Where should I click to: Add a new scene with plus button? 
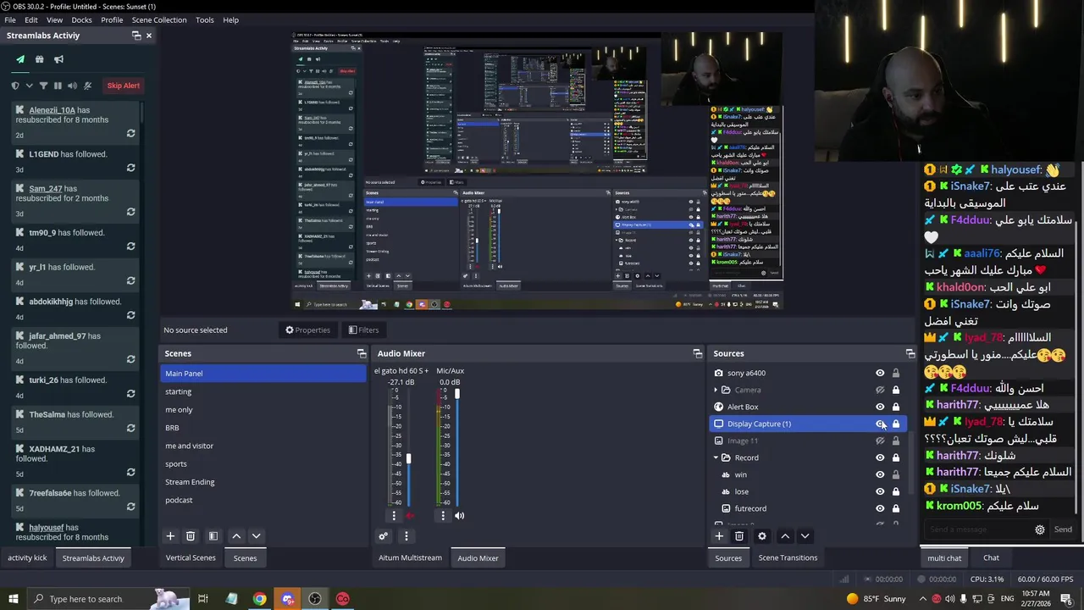(170, 536)
